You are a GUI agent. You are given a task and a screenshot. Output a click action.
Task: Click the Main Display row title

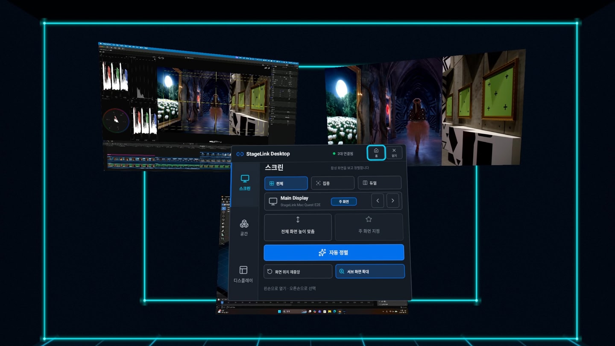point(294,198)
